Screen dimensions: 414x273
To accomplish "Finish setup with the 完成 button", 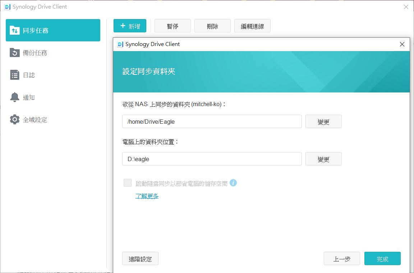I will tap(382, 258).
